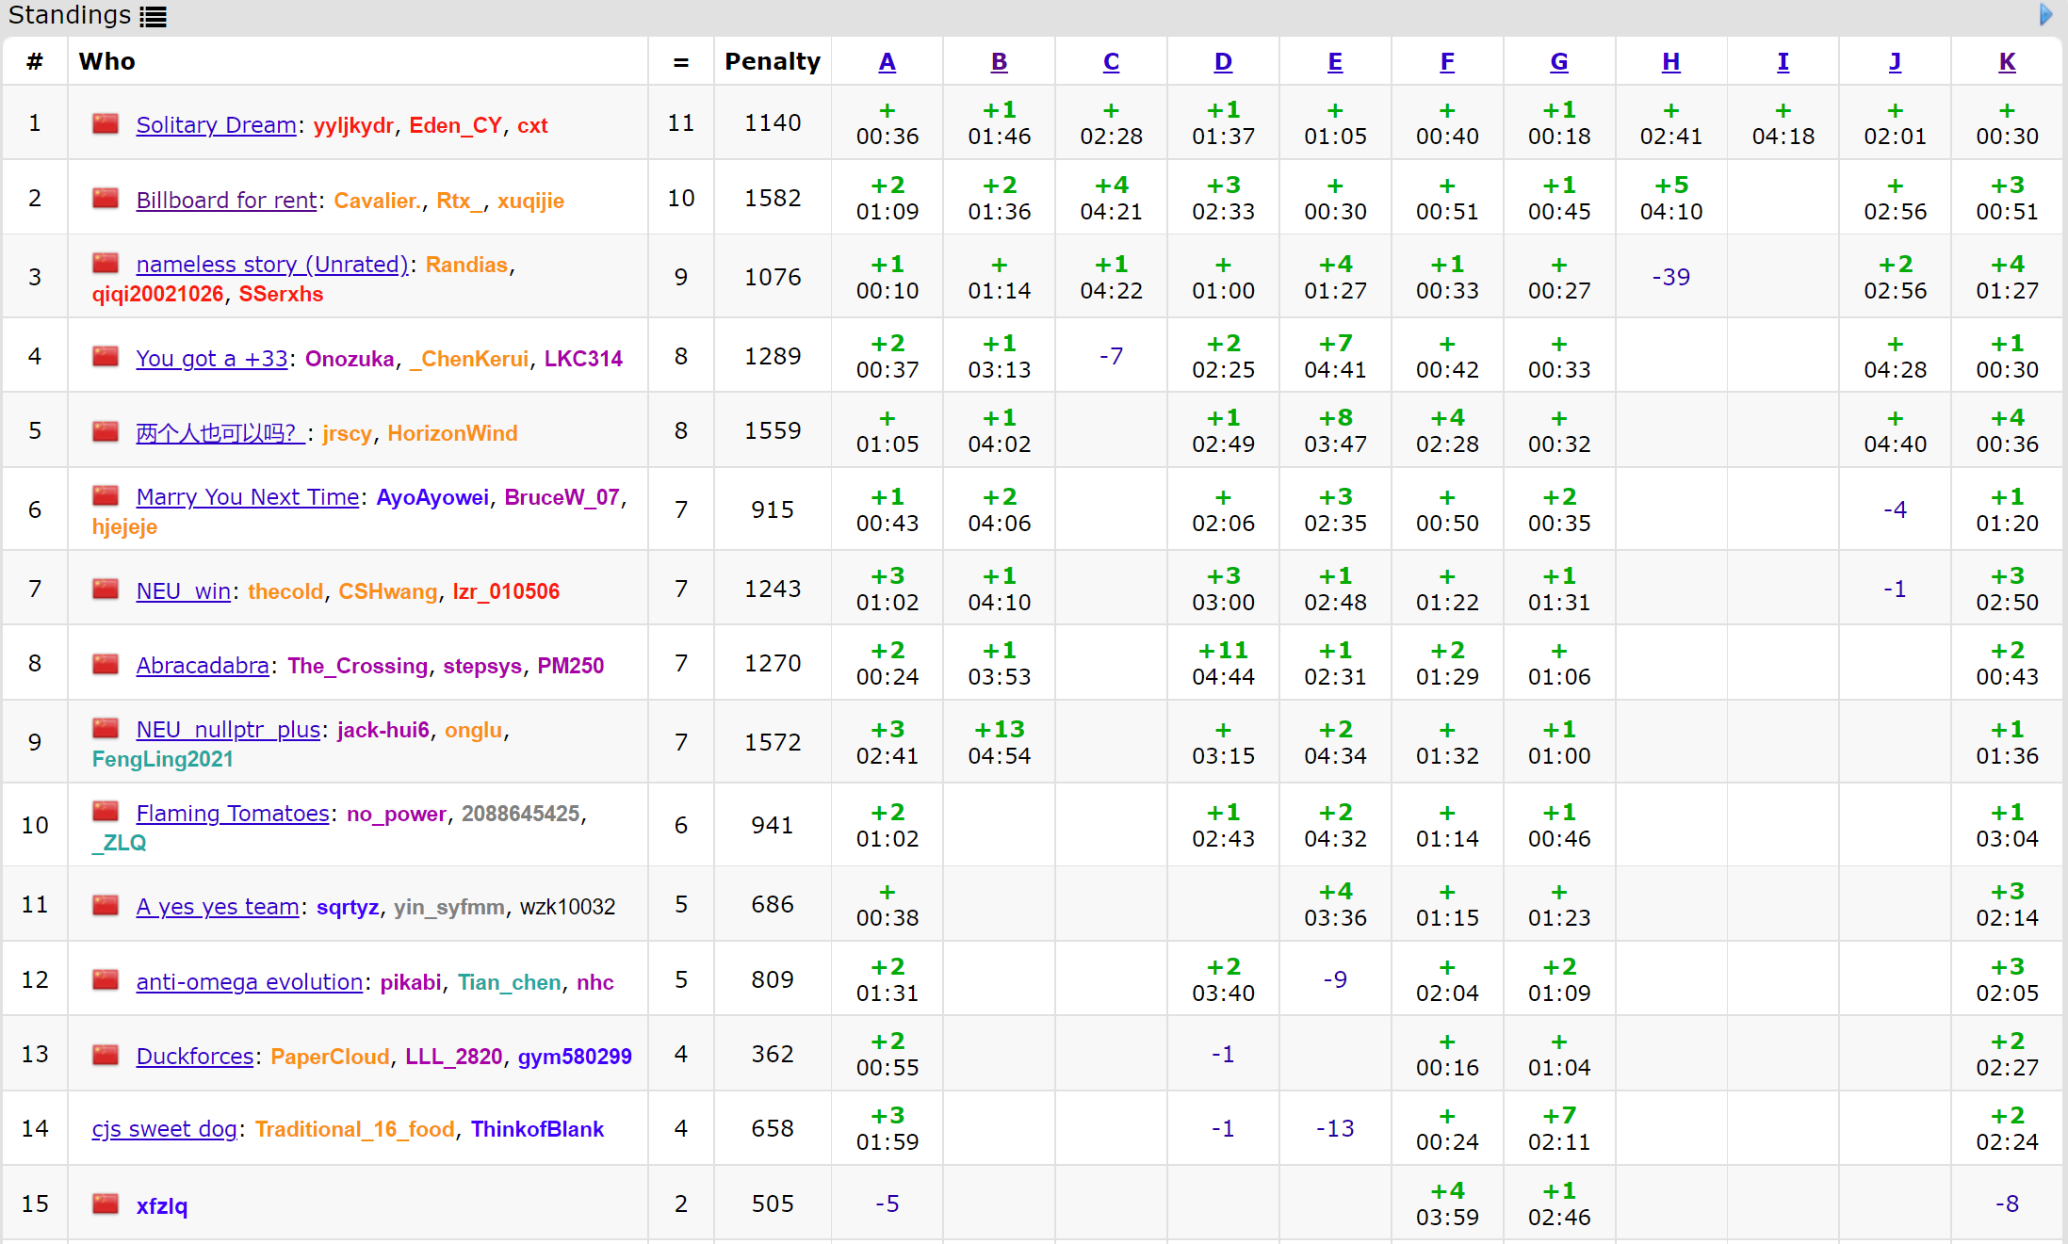Click the flag next to Abracadabra
Screen dimensions: 2068x1244
point(106,665)
